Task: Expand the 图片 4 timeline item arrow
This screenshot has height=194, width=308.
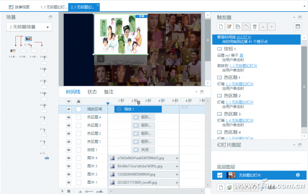Action: click(x=177, y=158)
